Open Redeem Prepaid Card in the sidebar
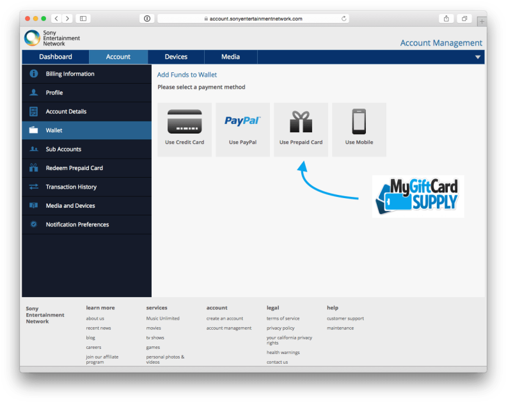The image size is (506, 402). click(86, 168)
